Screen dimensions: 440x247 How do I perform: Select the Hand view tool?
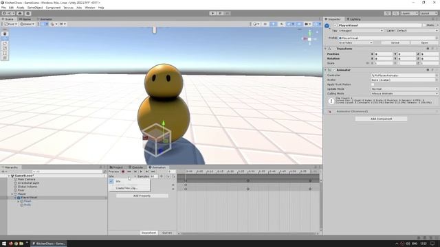(x=5, y=34)
